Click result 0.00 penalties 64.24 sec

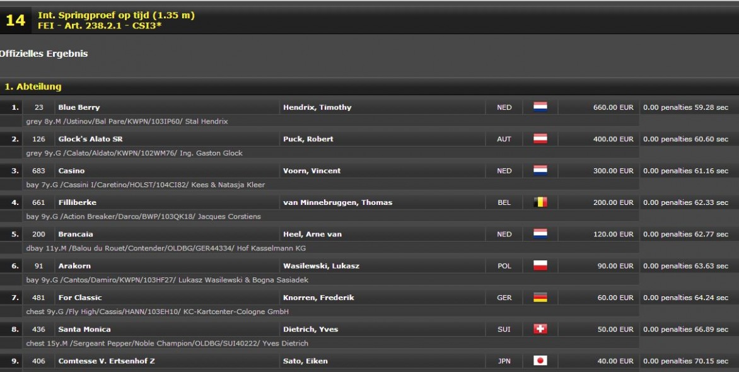(x=686, y=298)
